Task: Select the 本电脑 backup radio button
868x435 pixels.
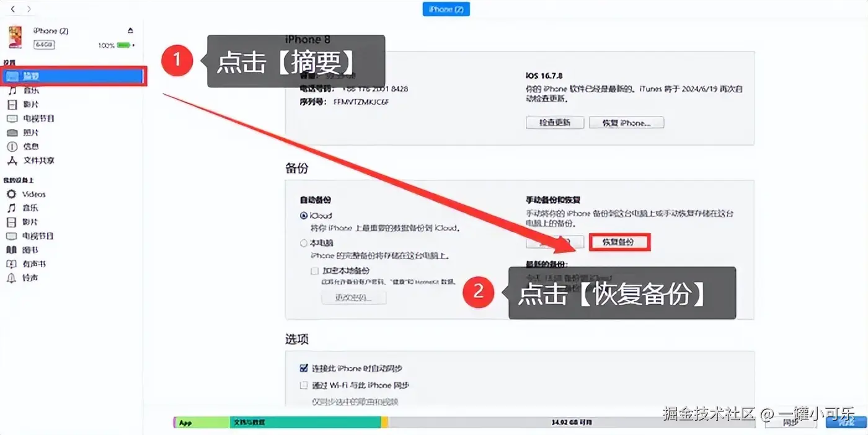Action: click(x=304, y=244)
